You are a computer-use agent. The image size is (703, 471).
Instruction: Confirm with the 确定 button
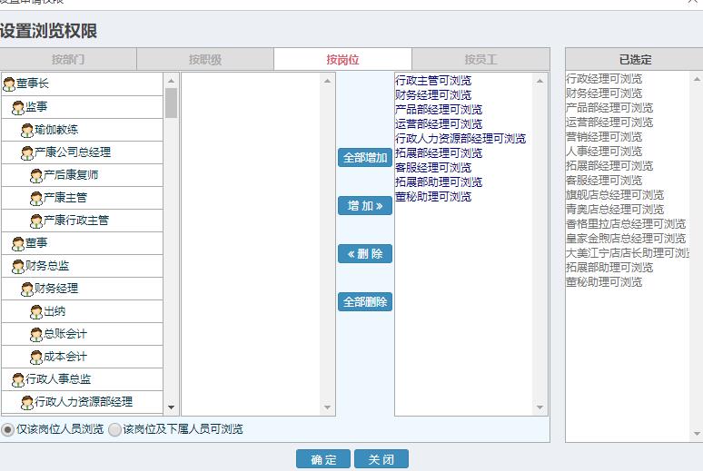coord(323,459)
